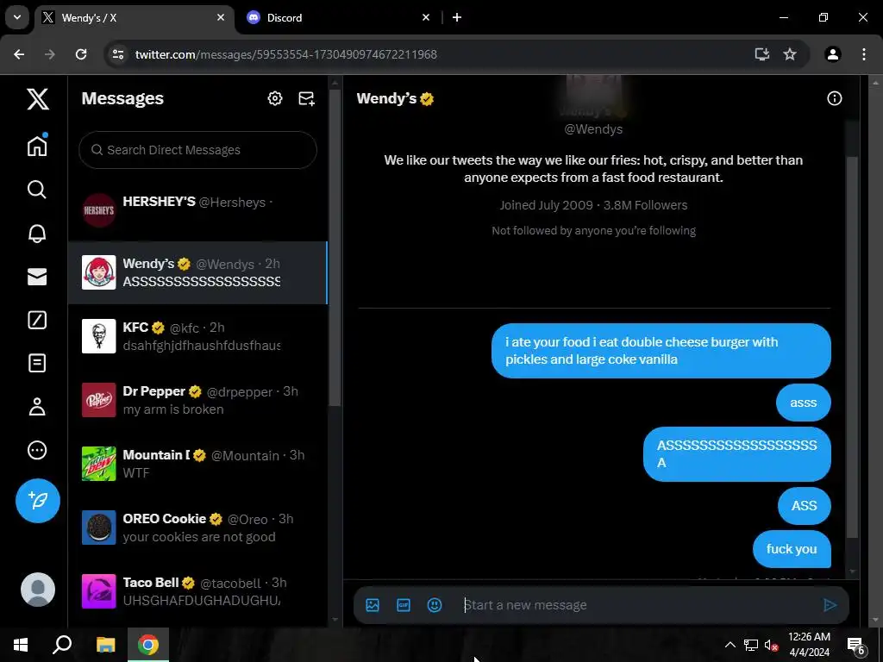Open the OREO Cookie conversation
Image resolution: width=883 pixels, height=662 pixels.
pos(197,527)
